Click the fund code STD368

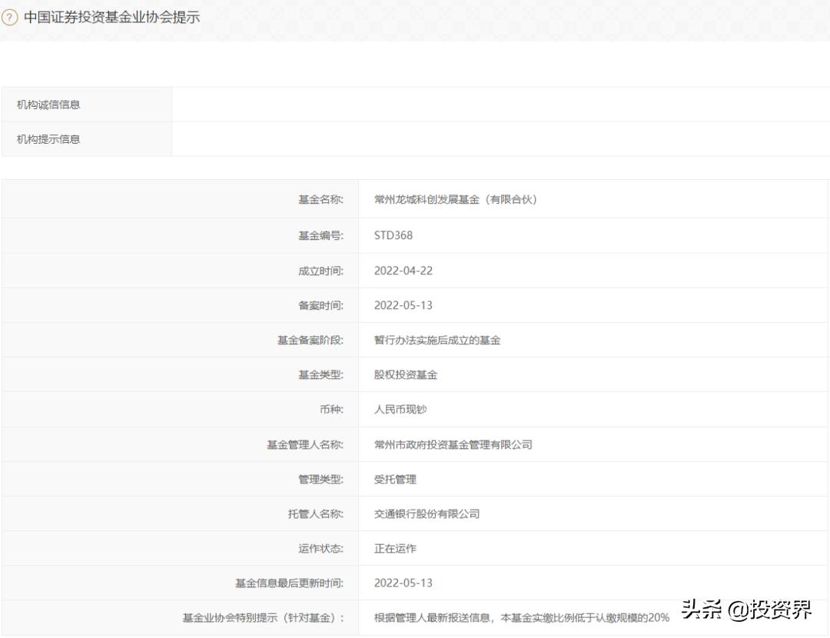click(x=393, y=235)
